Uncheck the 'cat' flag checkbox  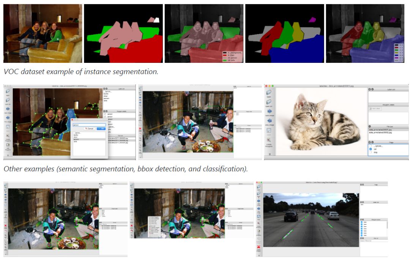371,149
